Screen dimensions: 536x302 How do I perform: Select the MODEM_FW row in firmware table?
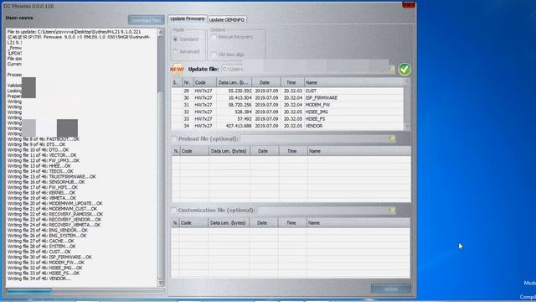coord(287,105)
